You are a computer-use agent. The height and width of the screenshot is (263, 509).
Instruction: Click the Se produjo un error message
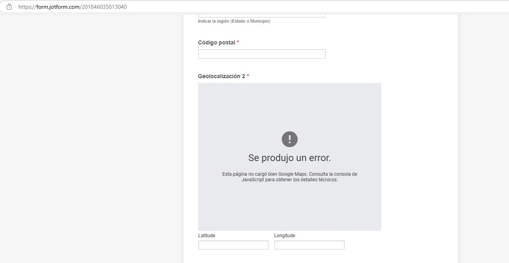[x=289, y=157]
